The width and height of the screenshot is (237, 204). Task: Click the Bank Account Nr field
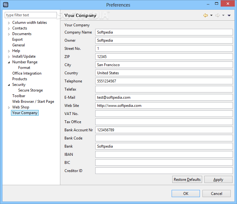point(164,130)
